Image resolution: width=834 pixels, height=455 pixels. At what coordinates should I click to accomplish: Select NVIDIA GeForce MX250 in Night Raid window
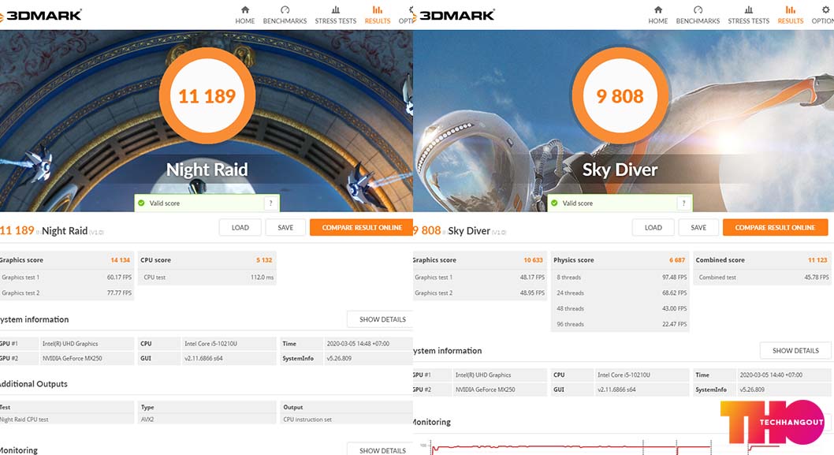(x=73, y=358)
